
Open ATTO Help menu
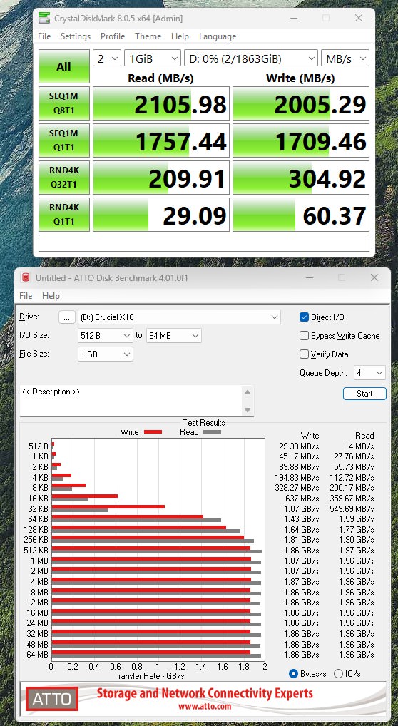51,296
